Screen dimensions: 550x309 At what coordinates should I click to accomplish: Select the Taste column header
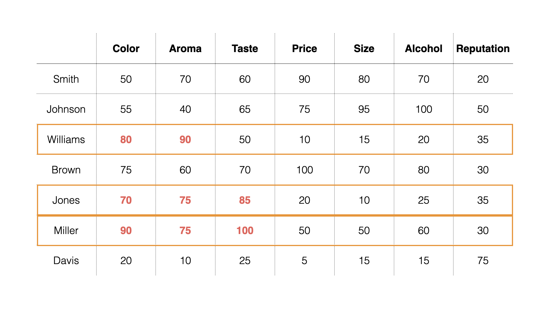click(x=245, y=49)
